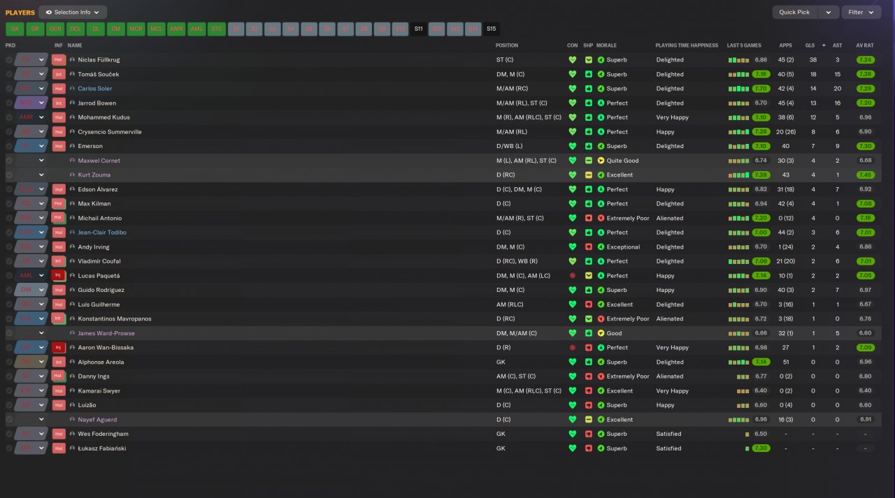Click the person icon beside James Ward-Prowse

point(72,333)
